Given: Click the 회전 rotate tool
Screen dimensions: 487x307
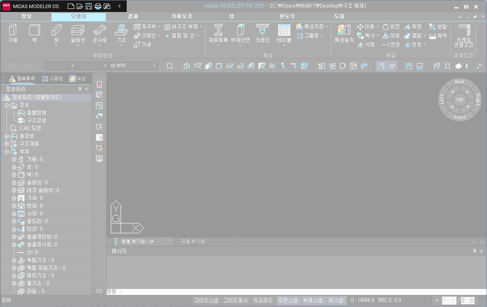Looking at the screenshot, I should tap(391, 27).
